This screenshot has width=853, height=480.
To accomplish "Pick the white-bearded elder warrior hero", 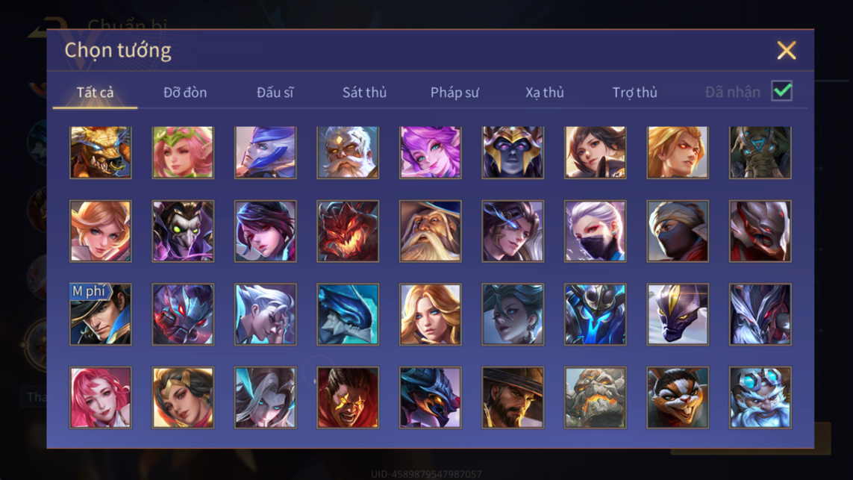I will tap(348, 152).
